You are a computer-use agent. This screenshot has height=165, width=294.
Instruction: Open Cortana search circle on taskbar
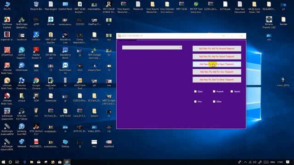10,162
